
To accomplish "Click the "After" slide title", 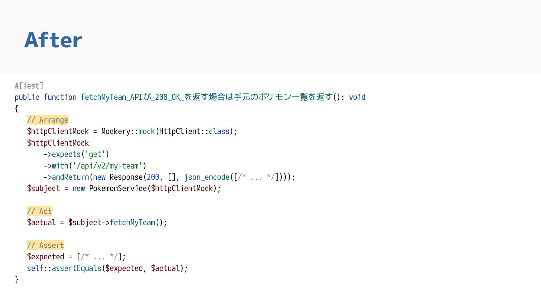I will tap(53, 40).
